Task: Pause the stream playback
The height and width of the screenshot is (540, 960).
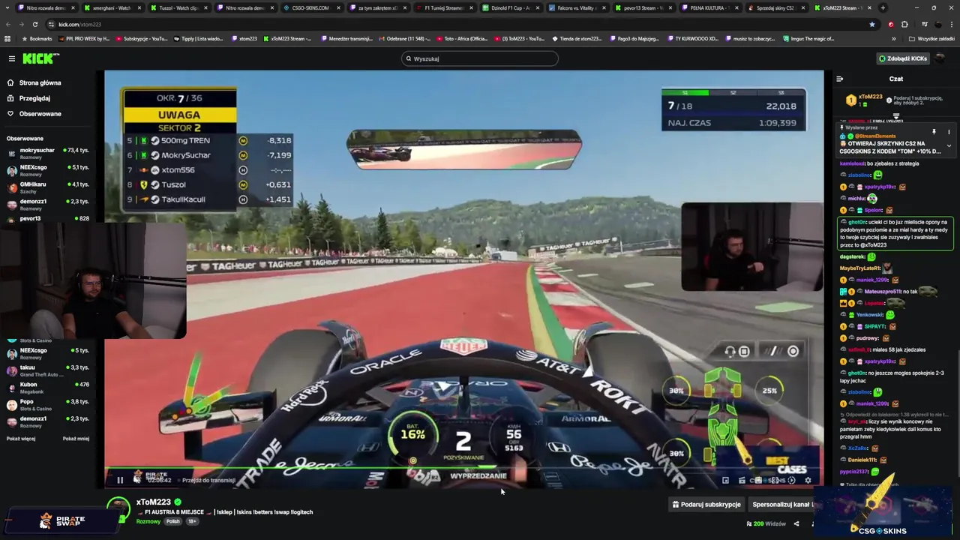Action: (119, 480)
